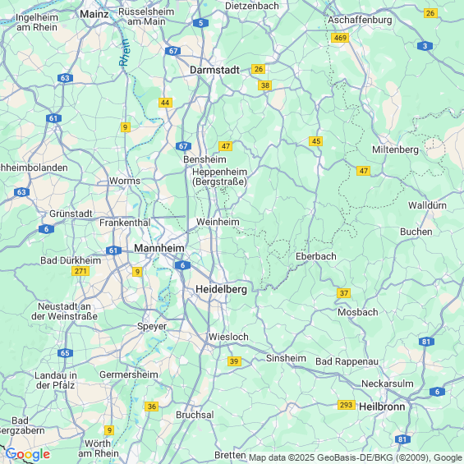Select the A65 highway shield
The height and width of the screenshot is (464, 464).
pyautogui.click(x=65, y=353)
